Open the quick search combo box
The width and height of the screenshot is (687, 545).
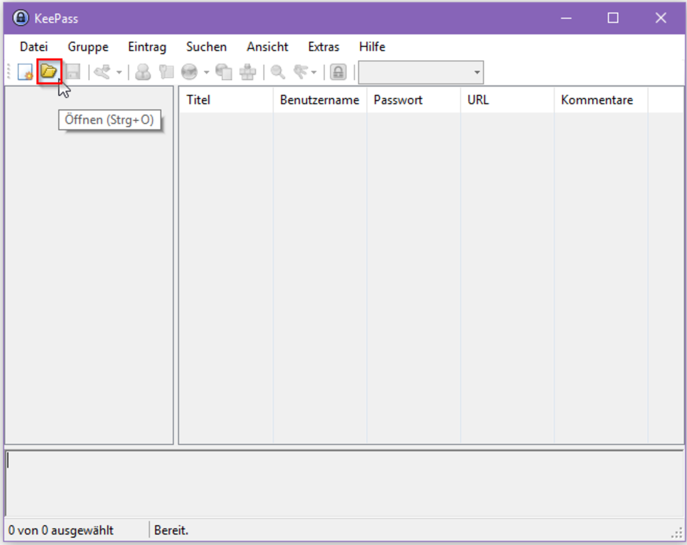421,73
